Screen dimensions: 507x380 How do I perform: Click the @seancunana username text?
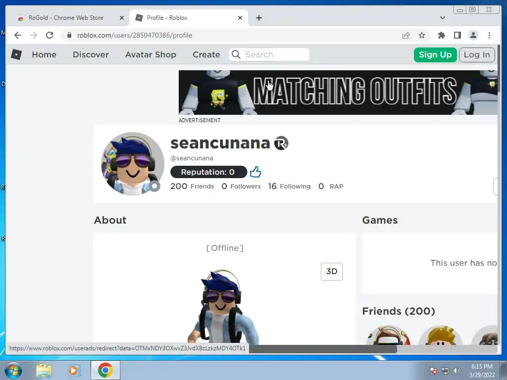[192, 158]
